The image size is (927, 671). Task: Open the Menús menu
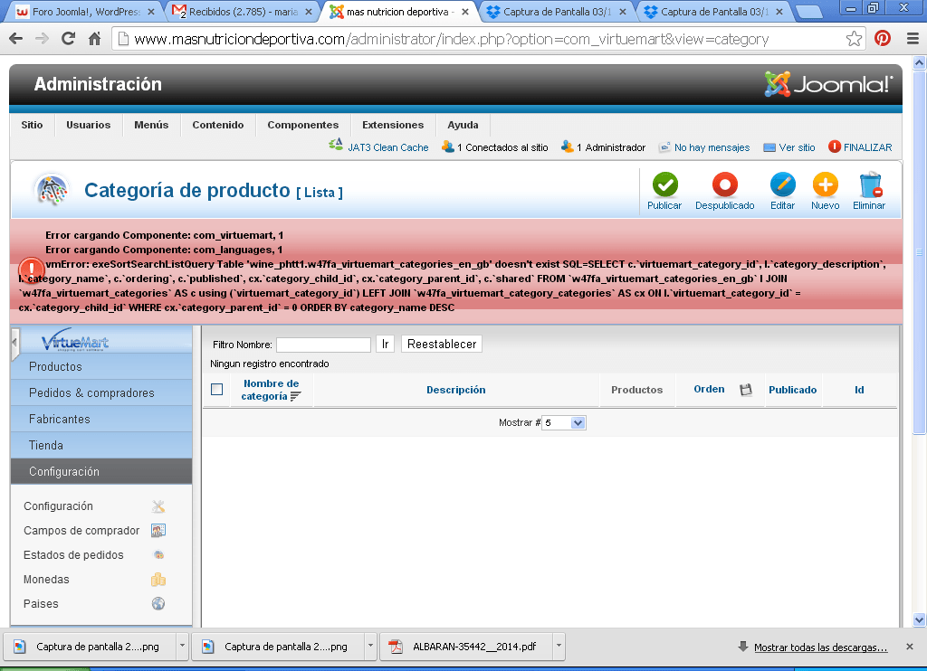point(151,125)
